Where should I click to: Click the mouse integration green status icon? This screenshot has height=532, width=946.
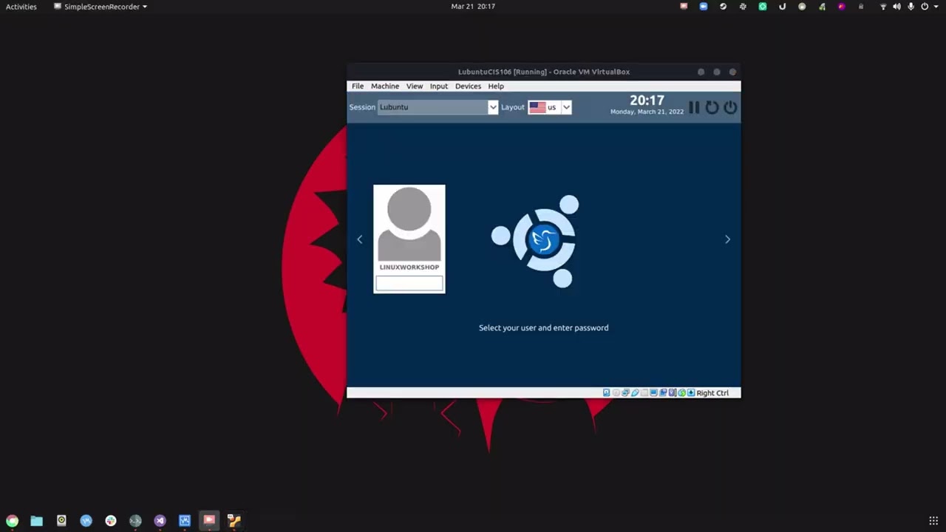click(x=682, y=393)
